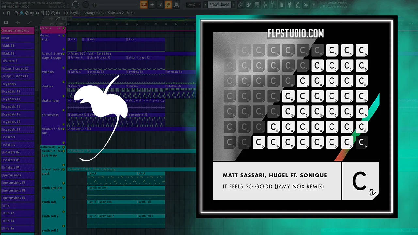Toggle typing keyboard to piano icon
The height and width of the screenshot is (235, 418).
[x=144, y=5]
